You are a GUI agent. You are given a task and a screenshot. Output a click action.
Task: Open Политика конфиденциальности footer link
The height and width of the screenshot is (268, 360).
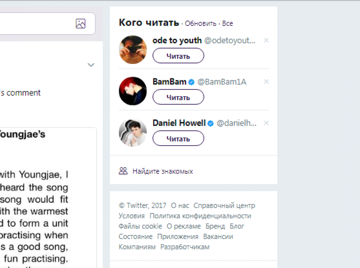[x=200, y=216]
